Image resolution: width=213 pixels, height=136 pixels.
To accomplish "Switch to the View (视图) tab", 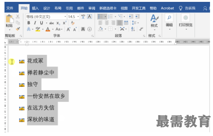I will tap(124, 8).
